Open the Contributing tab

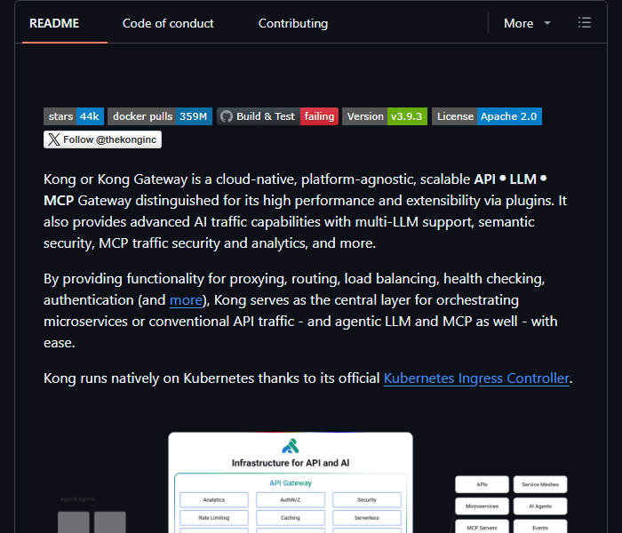click(293, 23)
